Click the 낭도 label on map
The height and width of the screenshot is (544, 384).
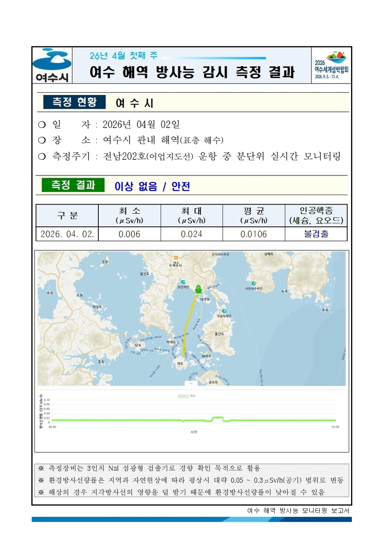138,345
